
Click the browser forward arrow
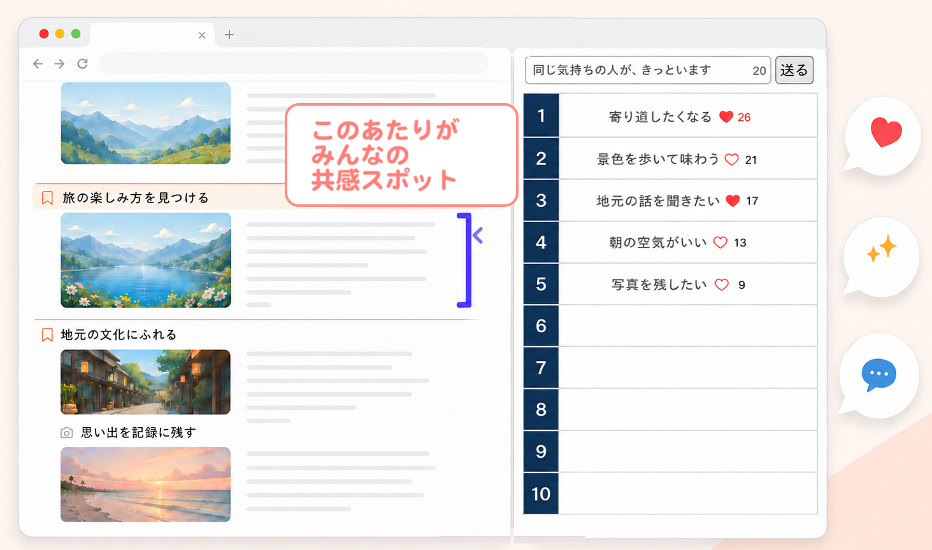coord(59,64)
